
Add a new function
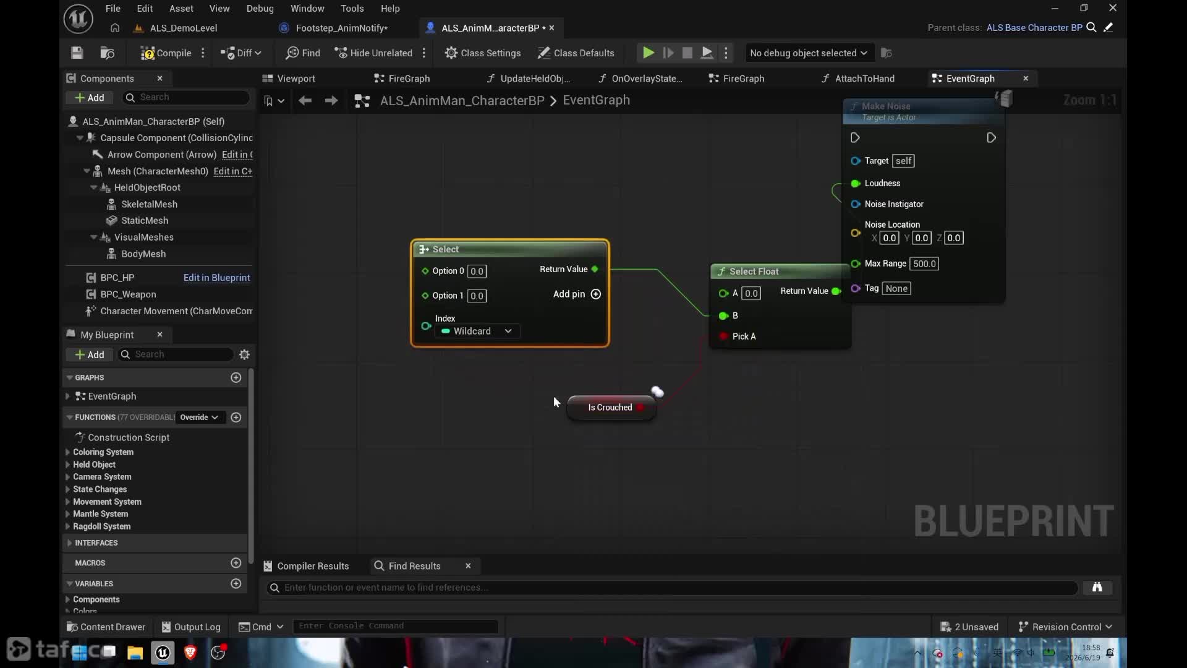click(236, 417)
